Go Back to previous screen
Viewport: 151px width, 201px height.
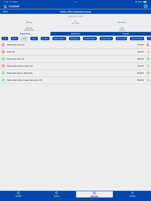5,12
